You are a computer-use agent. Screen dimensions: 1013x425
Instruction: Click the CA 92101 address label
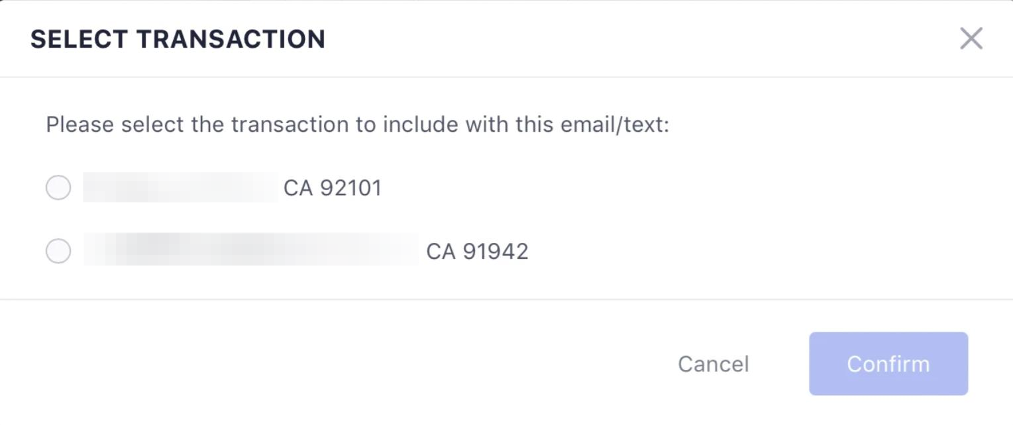tap(333, 188)
